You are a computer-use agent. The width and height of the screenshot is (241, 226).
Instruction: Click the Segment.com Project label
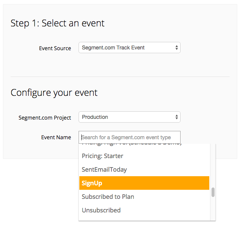[45, 118]
